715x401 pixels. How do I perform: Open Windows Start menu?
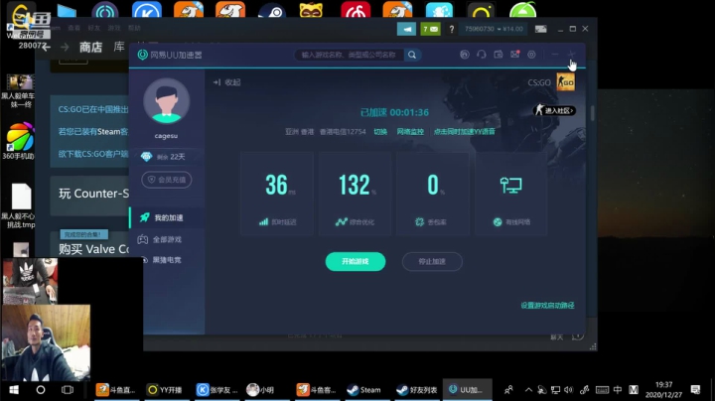click(14, 390)
